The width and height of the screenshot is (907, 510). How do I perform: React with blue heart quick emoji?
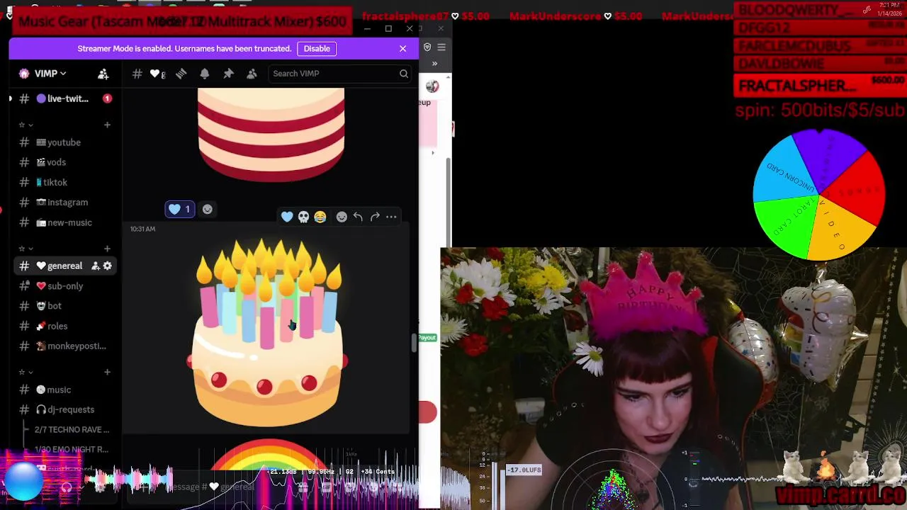click(287, 217)
